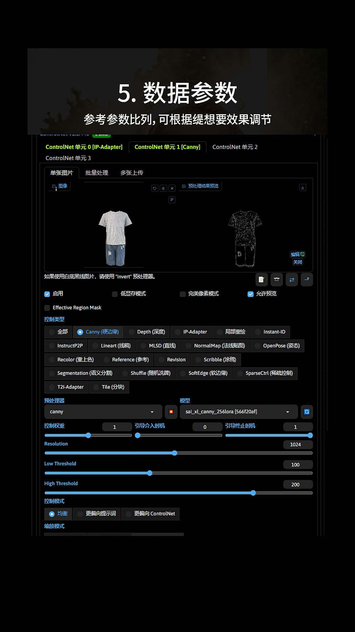Enable the Effective Region Mask checkbox
The image size is (355, 632).
(x=47, y=308)
